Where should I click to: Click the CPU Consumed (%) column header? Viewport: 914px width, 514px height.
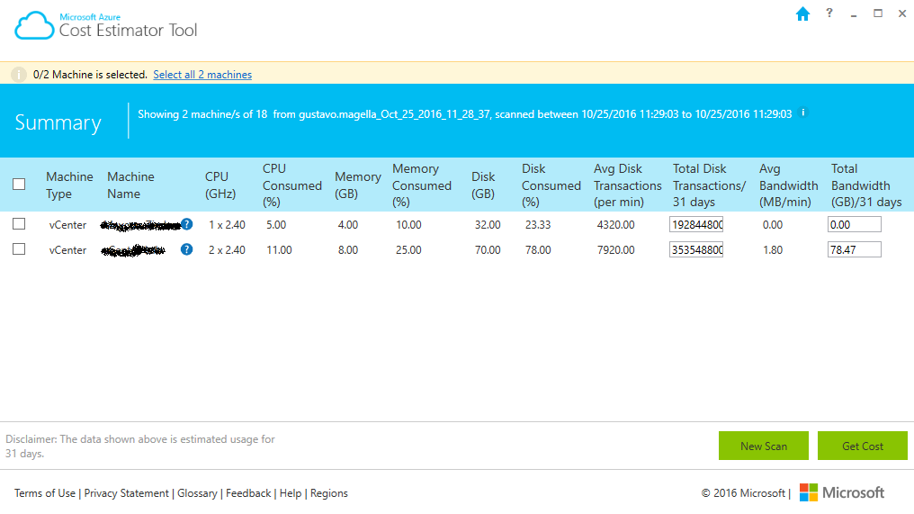coord(292,185)
